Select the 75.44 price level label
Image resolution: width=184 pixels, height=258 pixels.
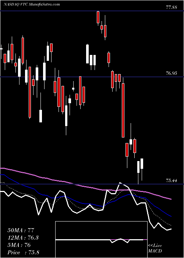[171, 181]
